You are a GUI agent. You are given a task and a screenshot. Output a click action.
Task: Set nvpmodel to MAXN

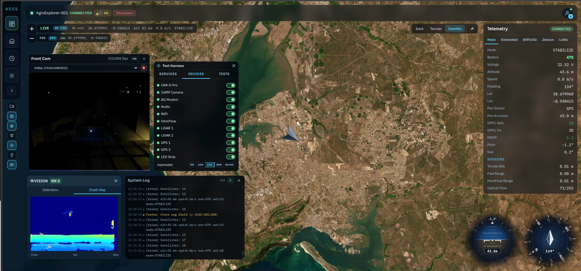coord(229,165)
